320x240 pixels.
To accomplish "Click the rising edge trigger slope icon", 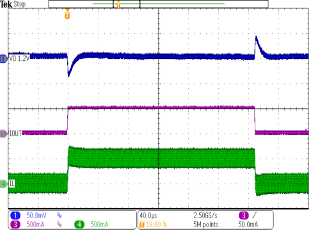I will pyautogui.click(x=255, y=216).
